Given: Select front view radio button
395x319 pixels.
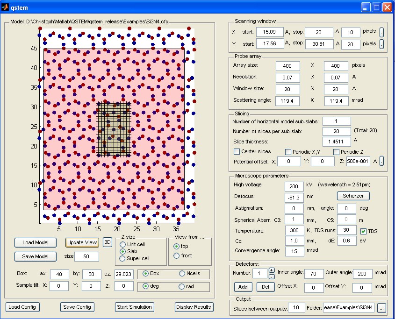Looking at the screenshot, I should [x=176, y=255].
